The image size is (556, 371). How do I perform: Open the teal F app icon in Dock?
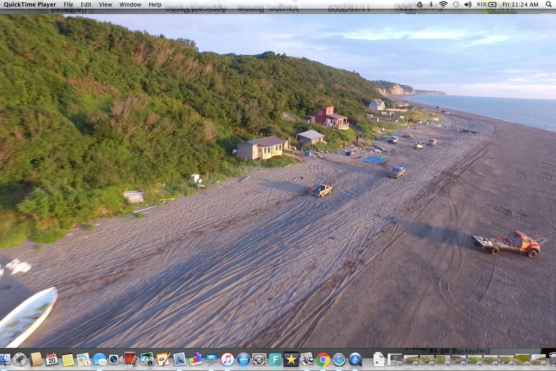point(275,360)
